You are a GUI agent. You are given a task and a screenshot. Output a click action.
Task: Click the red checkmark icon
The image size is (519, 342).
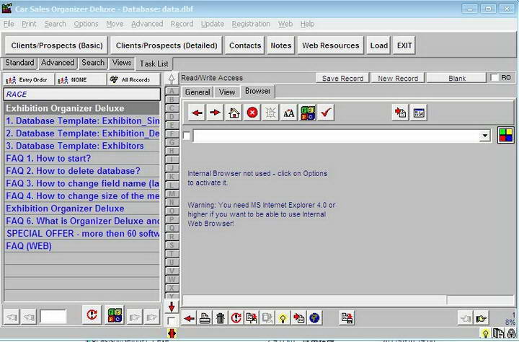[326, 113]
